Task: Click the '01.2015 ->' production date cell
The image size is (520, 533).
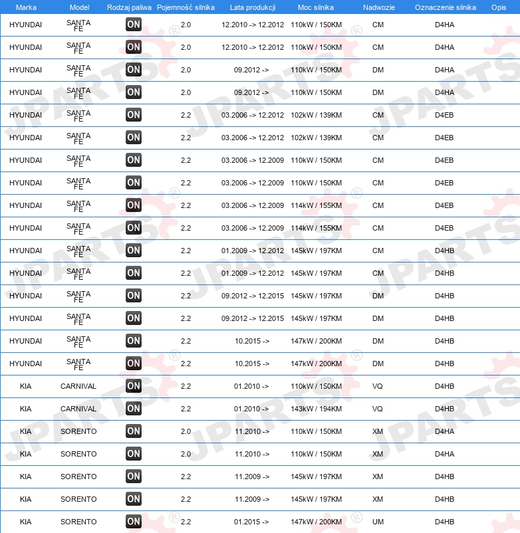Action: coord(251,522)
